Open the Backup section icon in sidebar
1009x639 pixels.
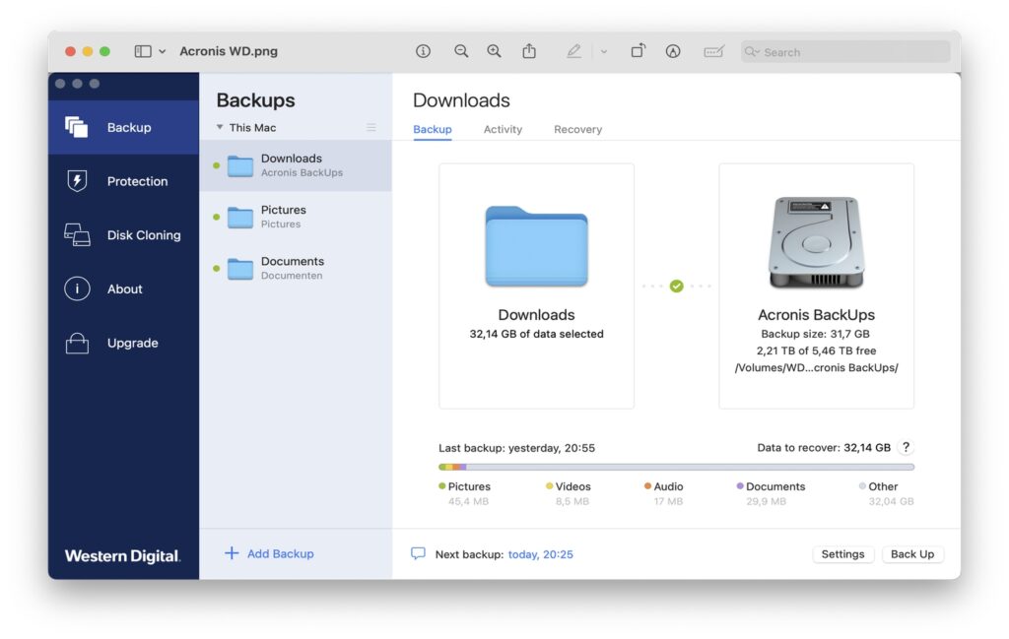coord(76,127)
